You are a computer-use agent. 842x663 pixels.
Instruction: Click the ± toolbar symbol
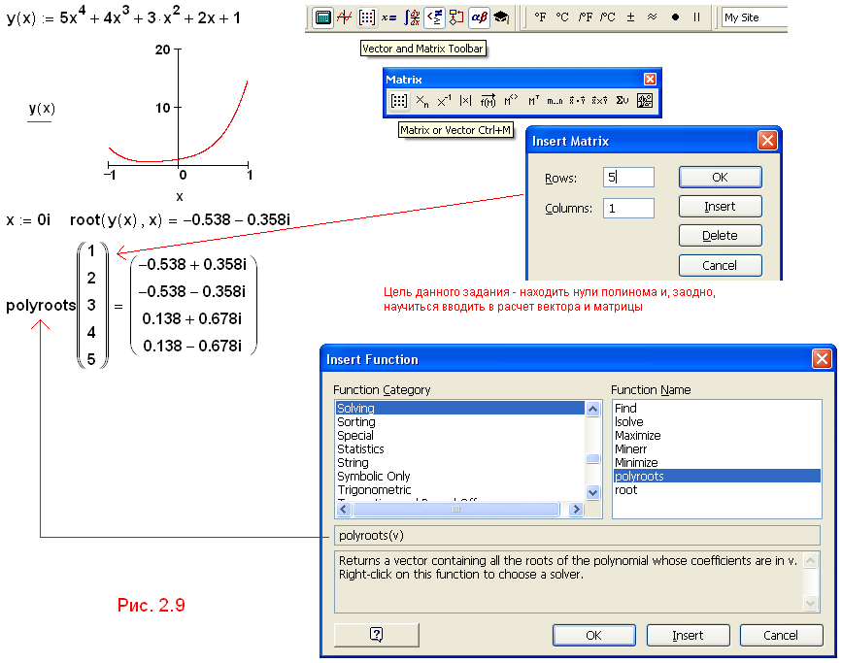(x=630, y=17)
